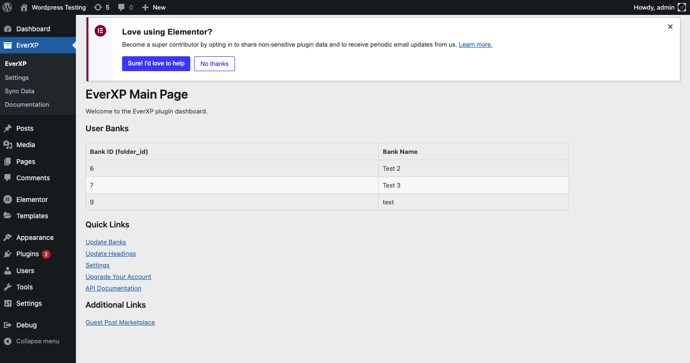Click the EverXP archive box icon
This screenshot has width=690, height=363.
pyautogui.click(x=8, y=45)
